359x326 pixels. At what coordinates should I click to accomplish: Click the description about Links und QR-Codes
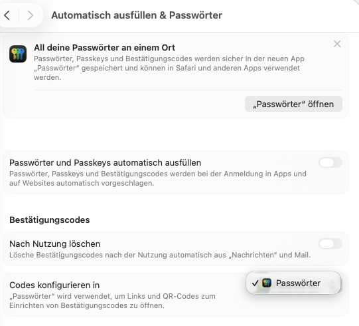(112, 301)
